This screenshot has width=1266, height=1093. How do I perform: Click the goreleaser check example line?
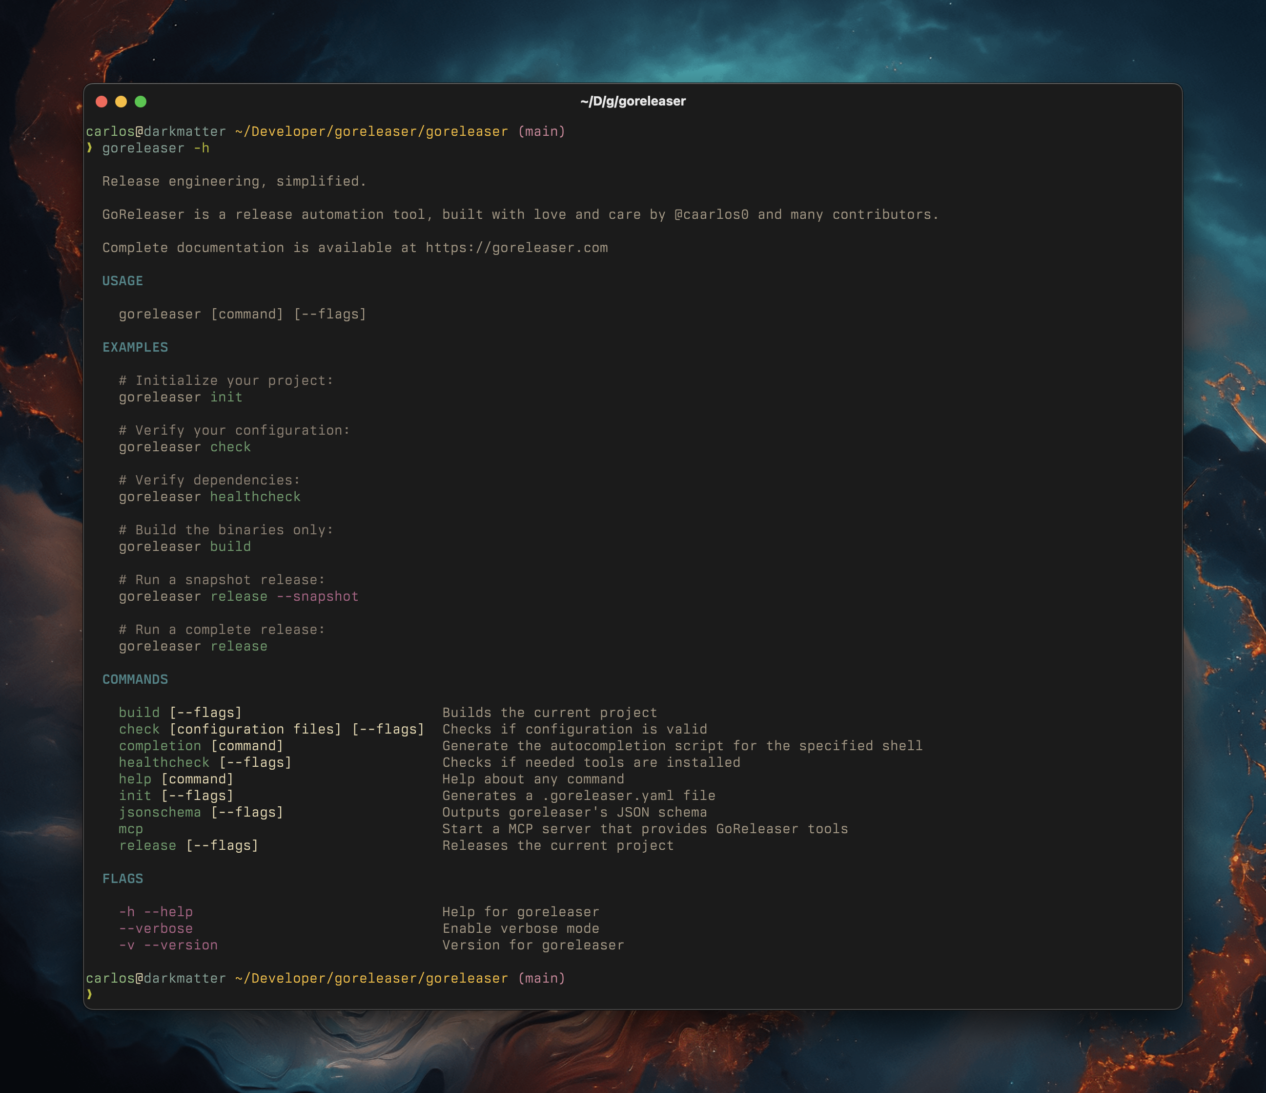[x=184, y=447]
